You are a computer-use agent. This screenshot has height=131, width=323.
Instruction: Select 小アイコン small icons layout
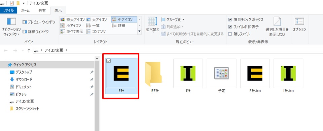[71, 26]
